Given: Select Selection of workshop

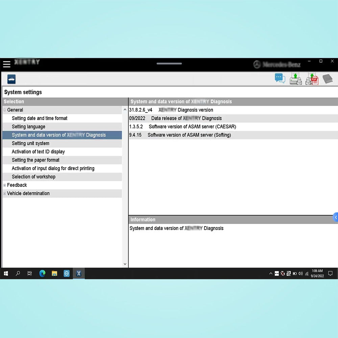Looking at the screenshot, I should click(x=62, y=177).
